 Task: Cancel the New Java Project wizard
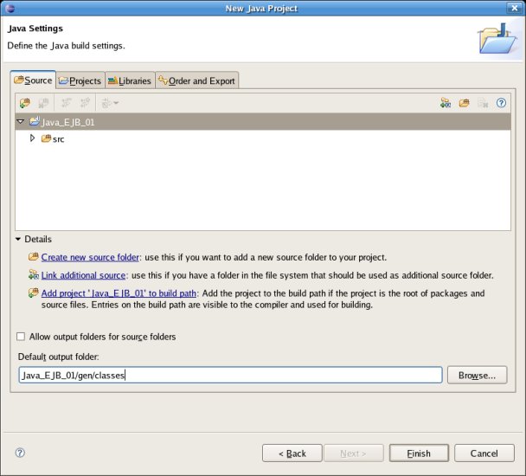(x=484, y=453)
